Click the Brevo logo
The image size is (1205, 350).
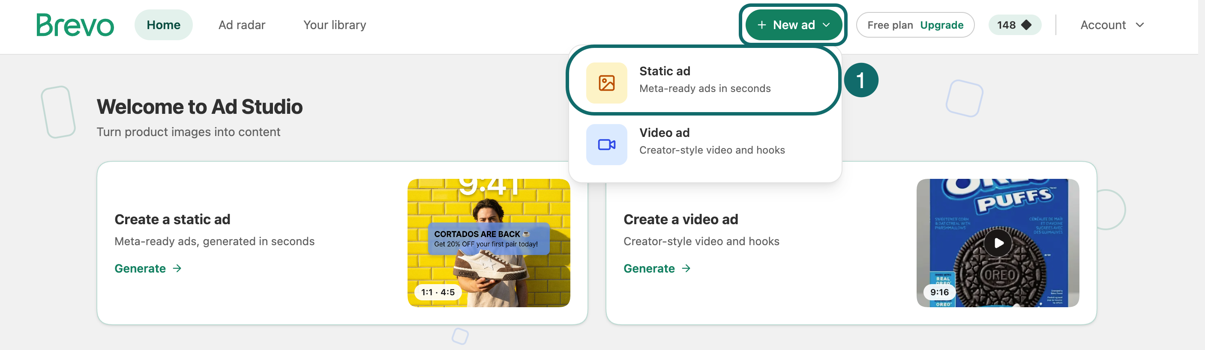(x=75, y=25)
